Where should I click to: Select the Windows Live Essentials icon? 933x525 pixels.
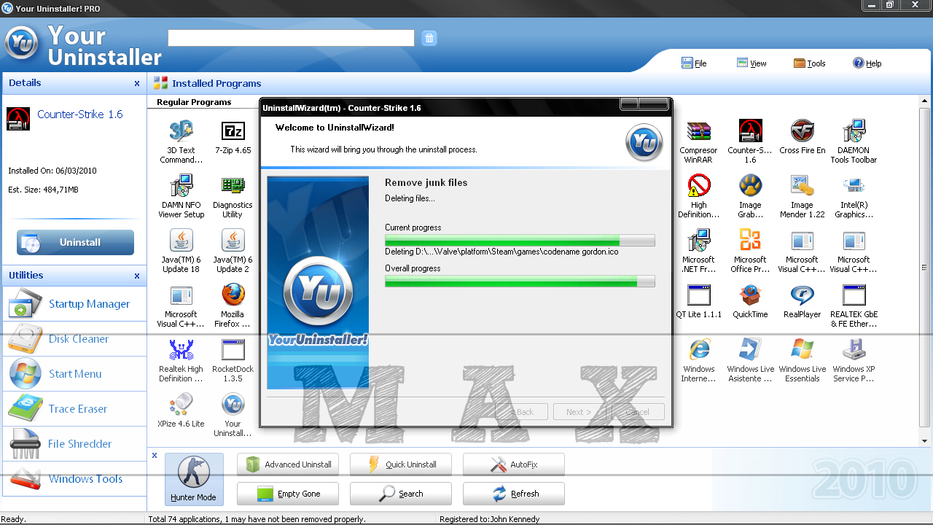[x=802, y=350]
